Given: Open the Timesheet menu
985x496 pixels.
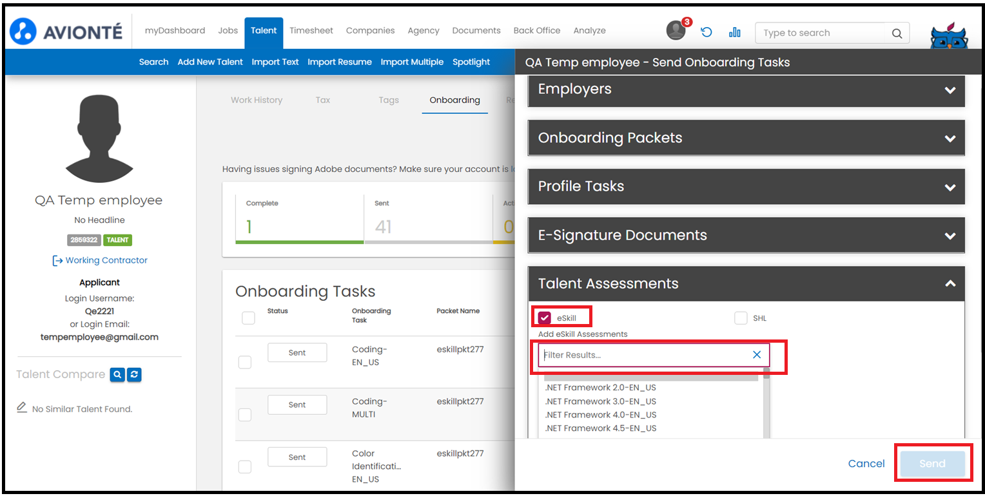Looking at the screenshot, I should tap(311, 30).
